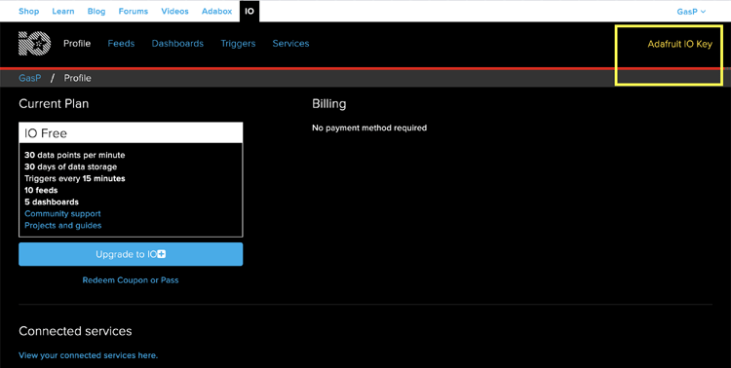Open the Services page

290,43
